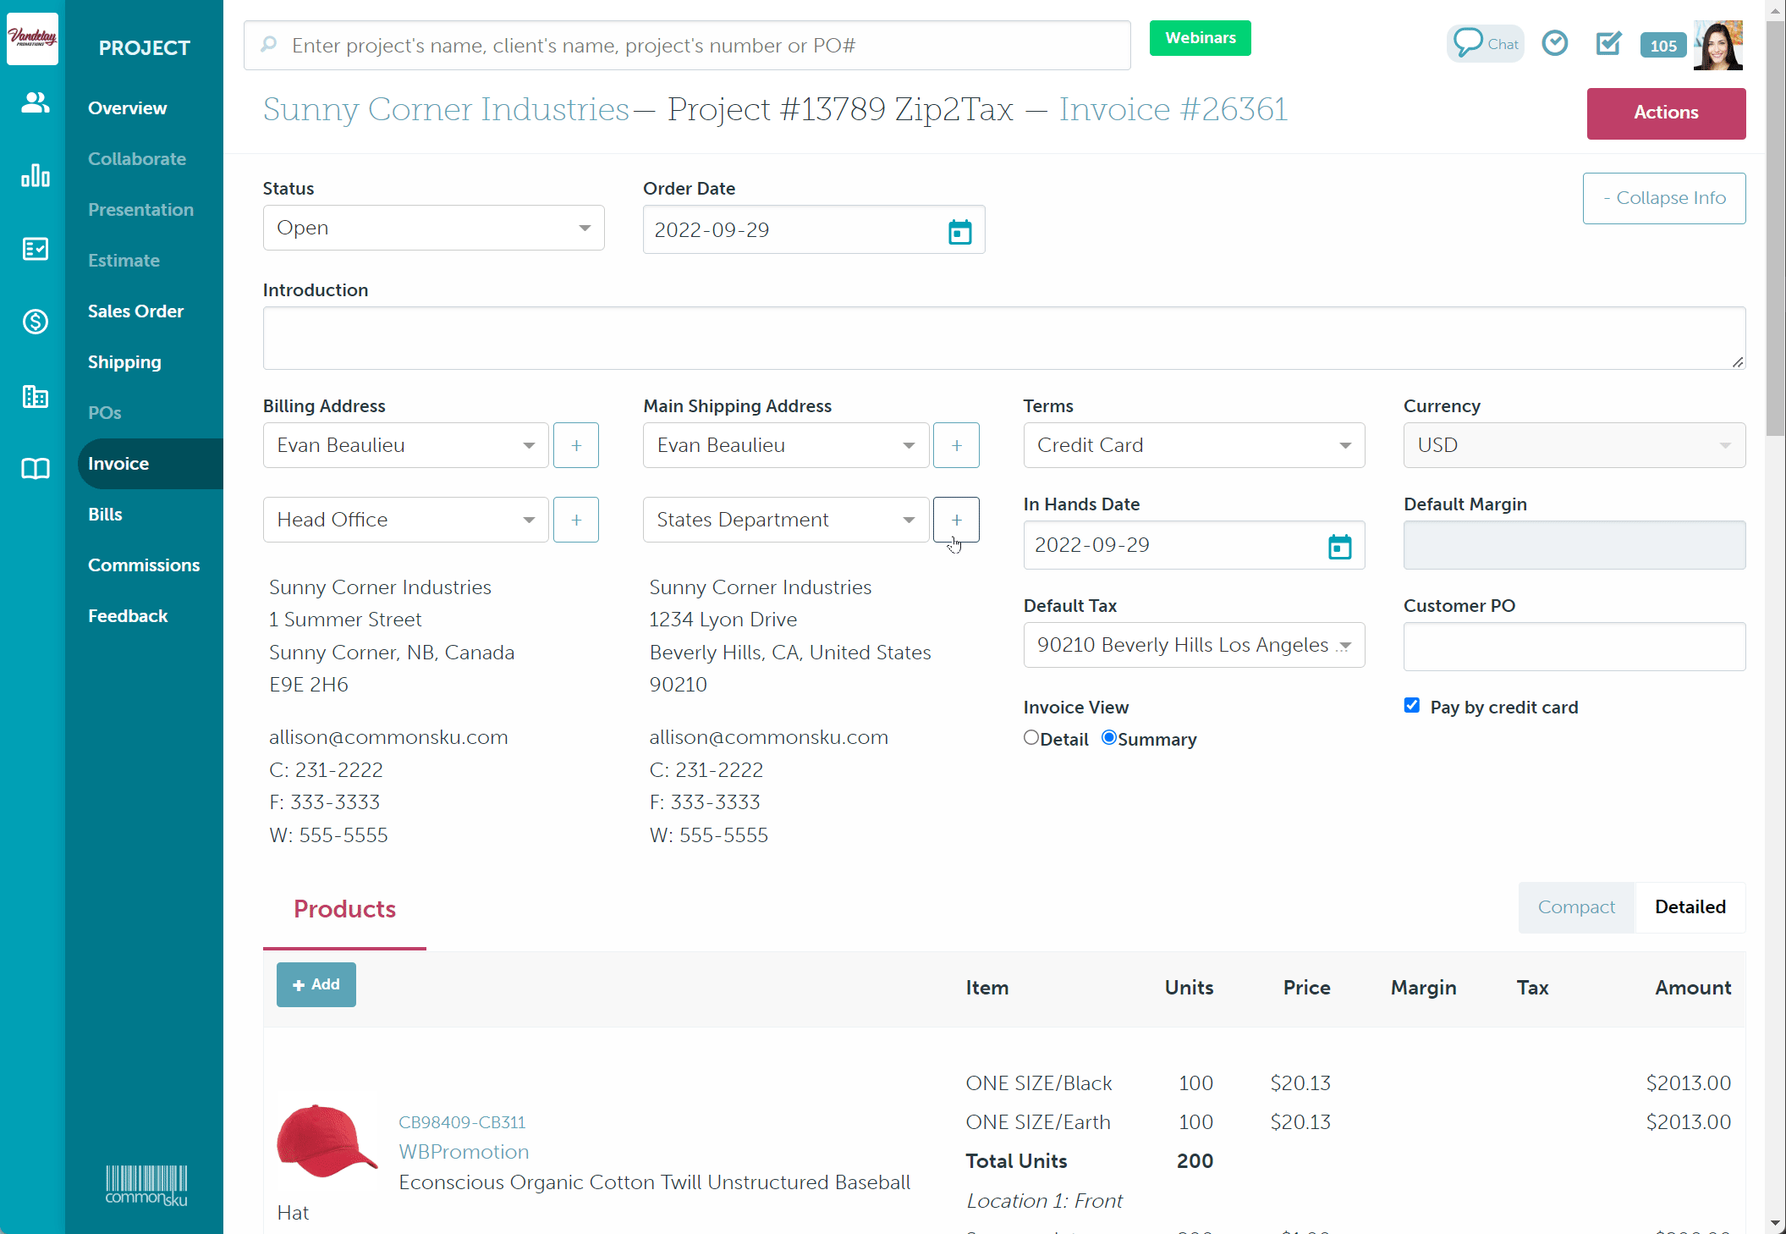Image resolution: width=1786 pixels, height=1234 pixels.
Task: Switch to the Compact products view tab
Action: tap(1575, 907)
